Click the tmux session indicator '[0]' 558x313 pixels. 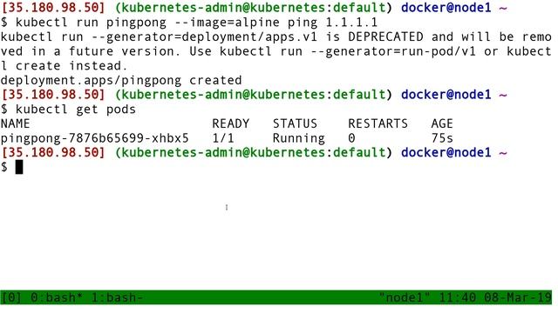point(11,297)
